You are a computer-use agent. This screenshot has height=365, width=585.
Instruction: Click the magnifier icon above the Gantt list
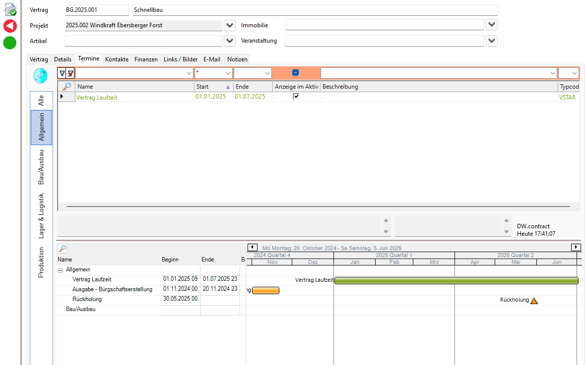point(63,249)
